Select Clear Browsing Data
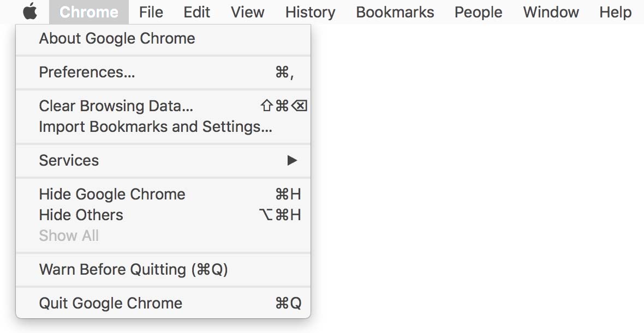Image resolution: width=644 pixels, height=333 pixels. click(115, 106)
